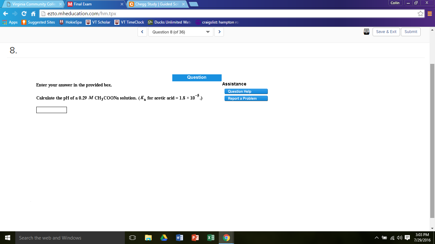Click Save & Exit
Screen dimensions: 435x244
click(386, 32)
